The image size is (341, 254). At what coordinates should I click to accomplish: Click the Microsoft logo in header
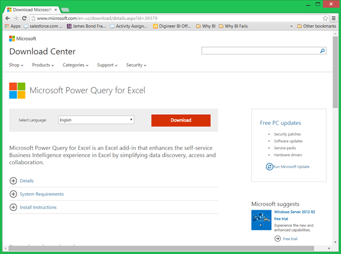click(22, 38)
